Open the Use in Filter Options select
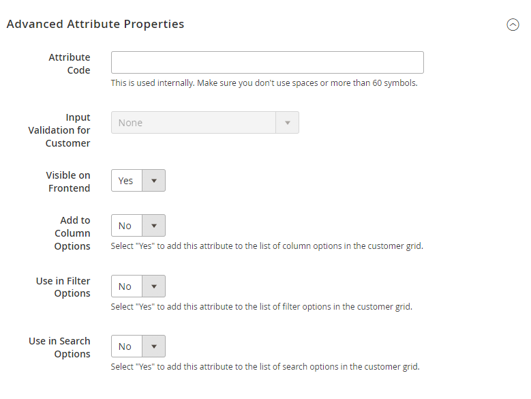This screenshot has height=399, width=531. click(138, 286)
